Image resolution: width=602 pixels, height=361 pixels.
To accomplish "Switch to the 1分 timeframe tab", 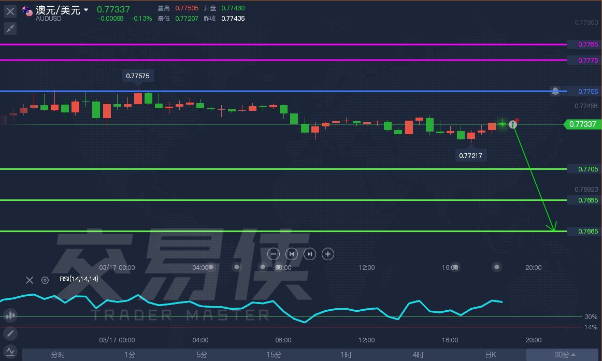I will point(130,355).
